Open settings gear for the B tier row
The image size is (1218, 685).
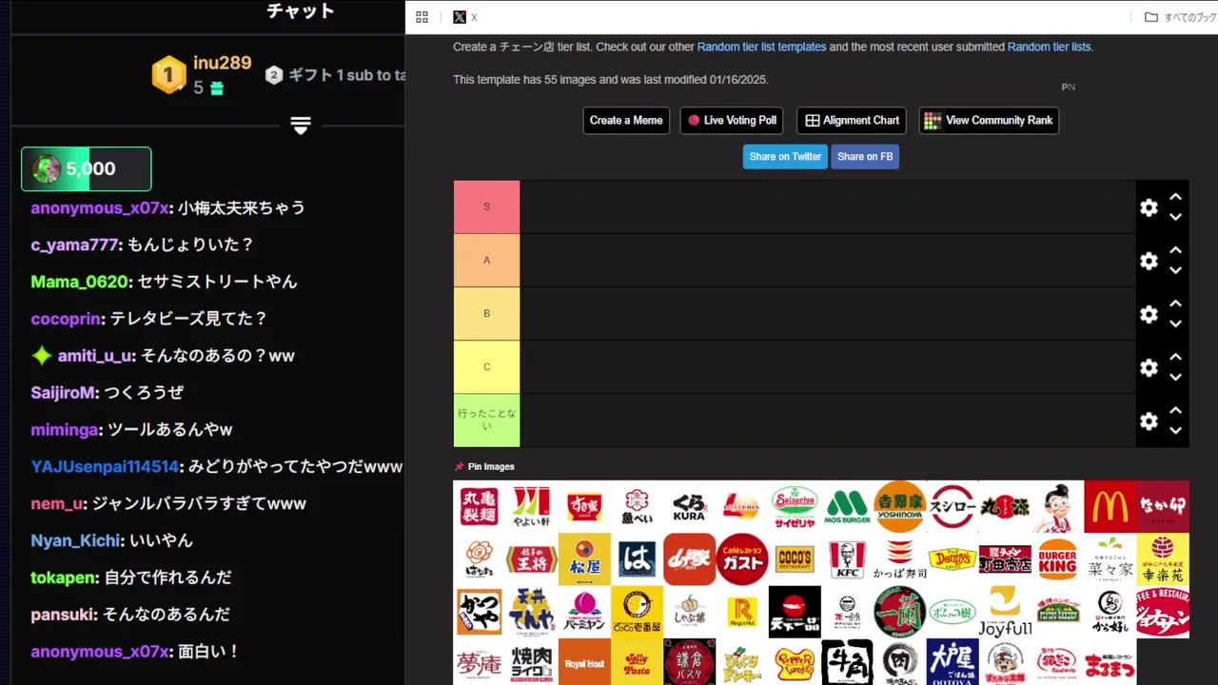(1149, 314)
